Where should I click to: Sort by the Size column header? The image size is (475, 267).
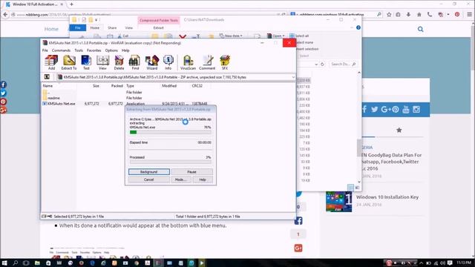coord(96,86)
